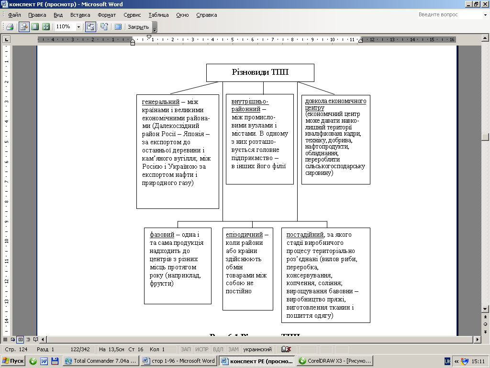This screenshot has height=368, width=490.
Task: Click the Shrink to Fit icon
Action: 104,27
